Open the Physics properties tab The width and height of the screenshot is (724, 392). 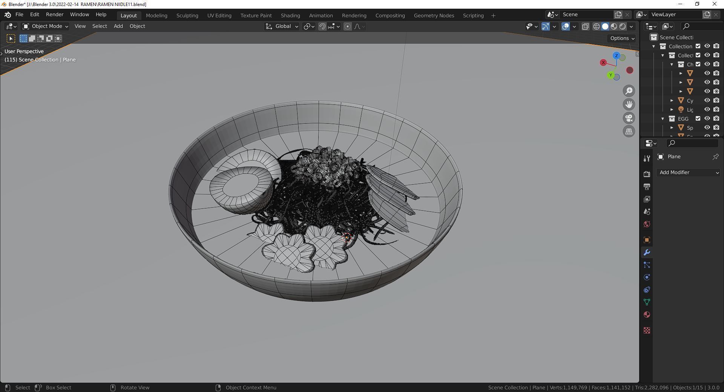pyautogui.click(x=647, y=277)
